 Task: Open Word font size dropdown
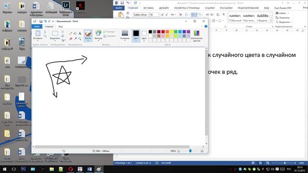point(158,15)
